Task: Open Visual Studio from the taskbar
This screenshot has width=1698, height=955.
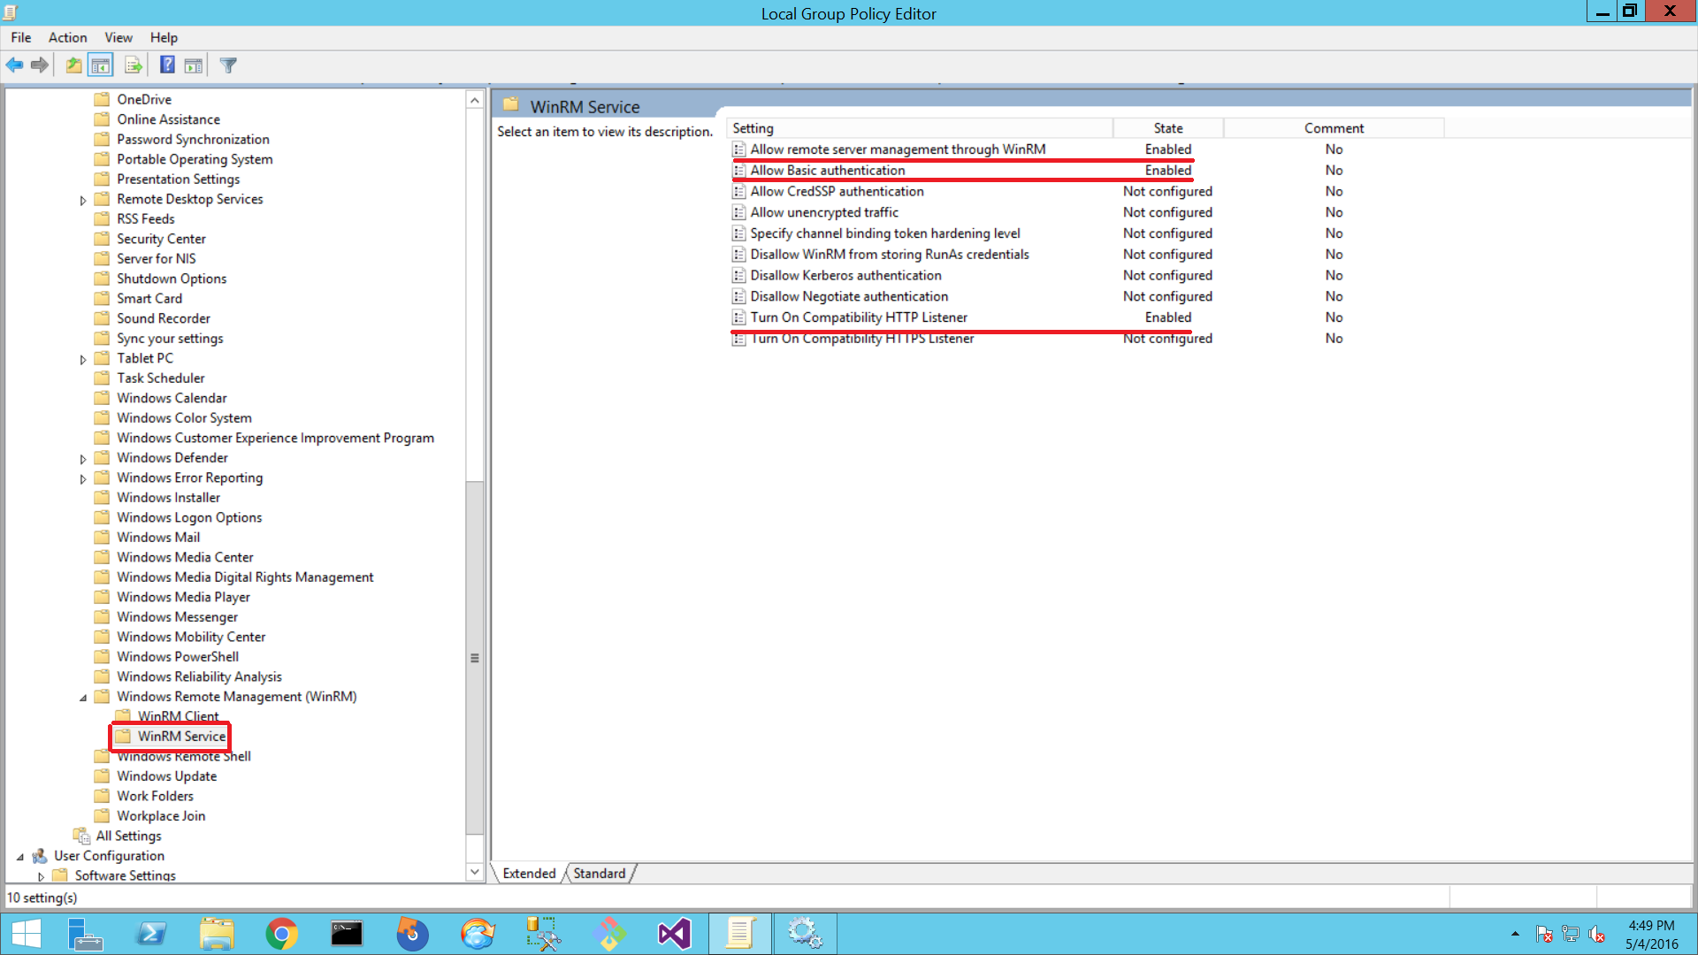Action: (x=674, y=934)
